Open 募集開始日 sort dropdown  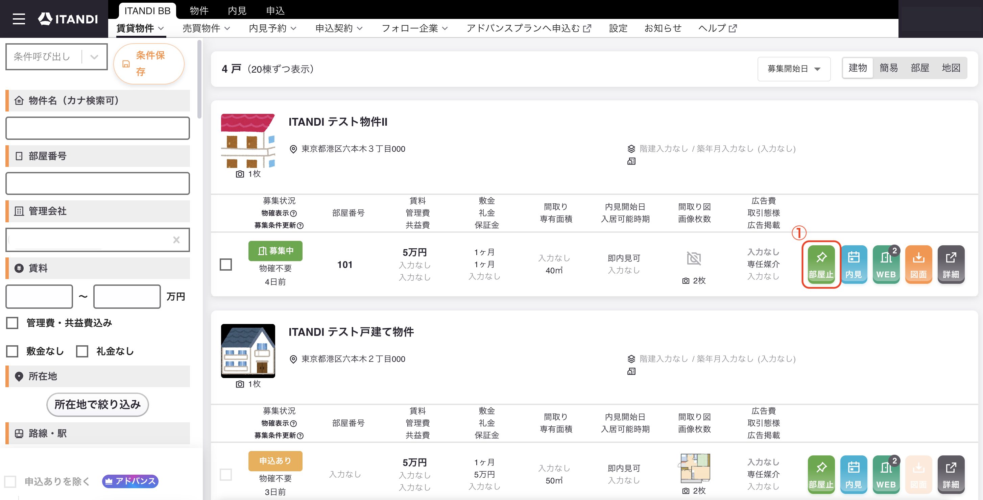coord(794,69)
